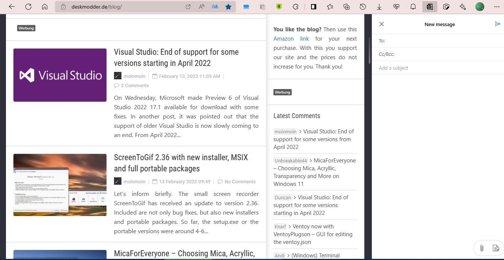Click the sparkle icon in toolbar

[x=463, y=7]
